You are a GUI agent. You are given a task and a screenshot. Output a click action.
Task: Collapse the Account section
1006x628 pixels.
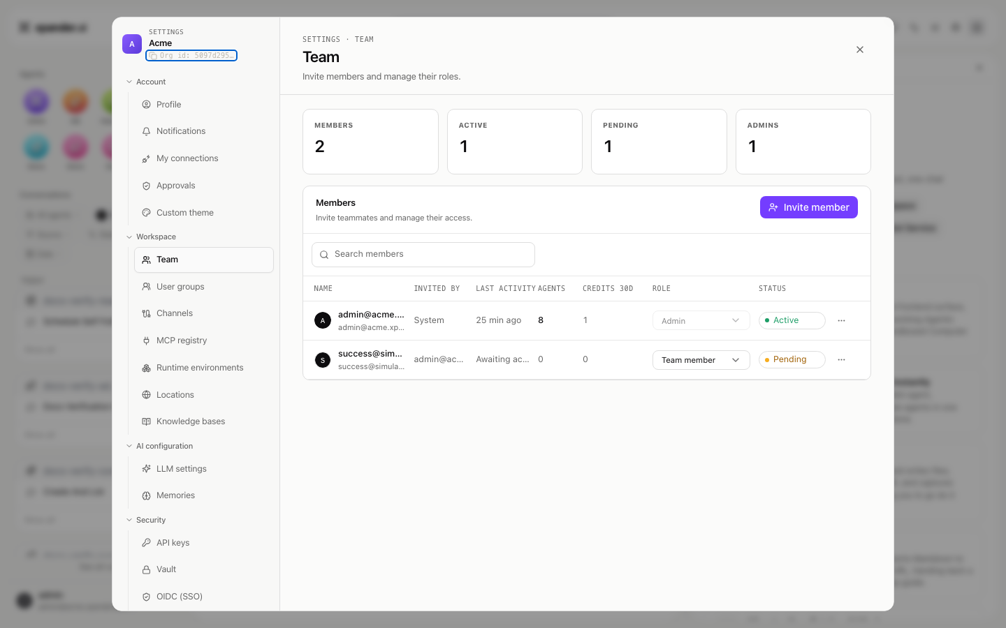click(x=146, y=82)
